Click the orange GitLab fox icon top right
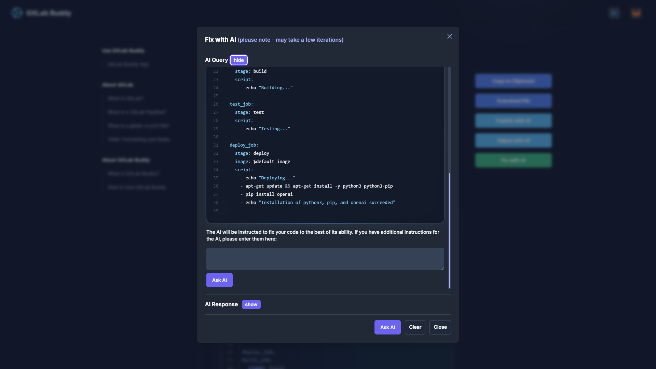The image size is (656, 369). coord(636,13)
